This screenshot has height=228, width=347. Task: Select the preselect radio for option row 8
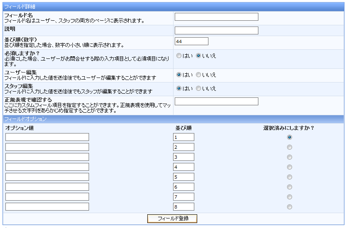tap(290, 207)
